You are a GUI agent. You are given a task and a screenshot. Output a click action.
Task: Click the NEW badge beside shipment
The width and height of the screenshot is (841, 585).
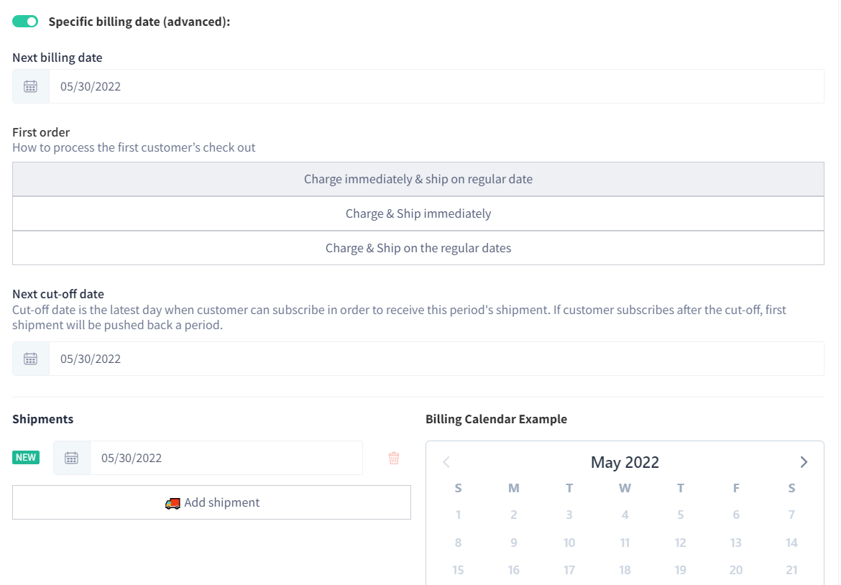[x=26, y=457]
